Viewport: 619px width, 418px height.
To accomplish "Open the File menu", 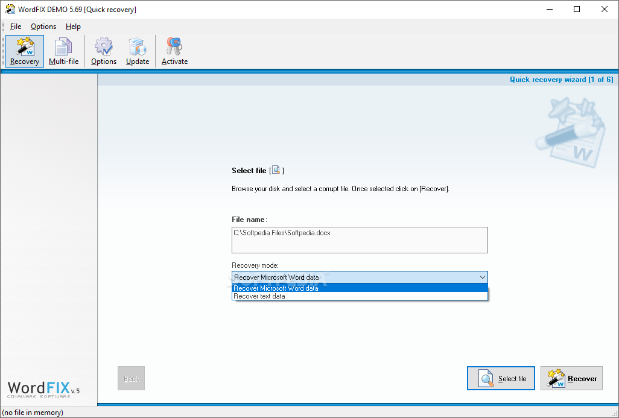I will (16, 27).
